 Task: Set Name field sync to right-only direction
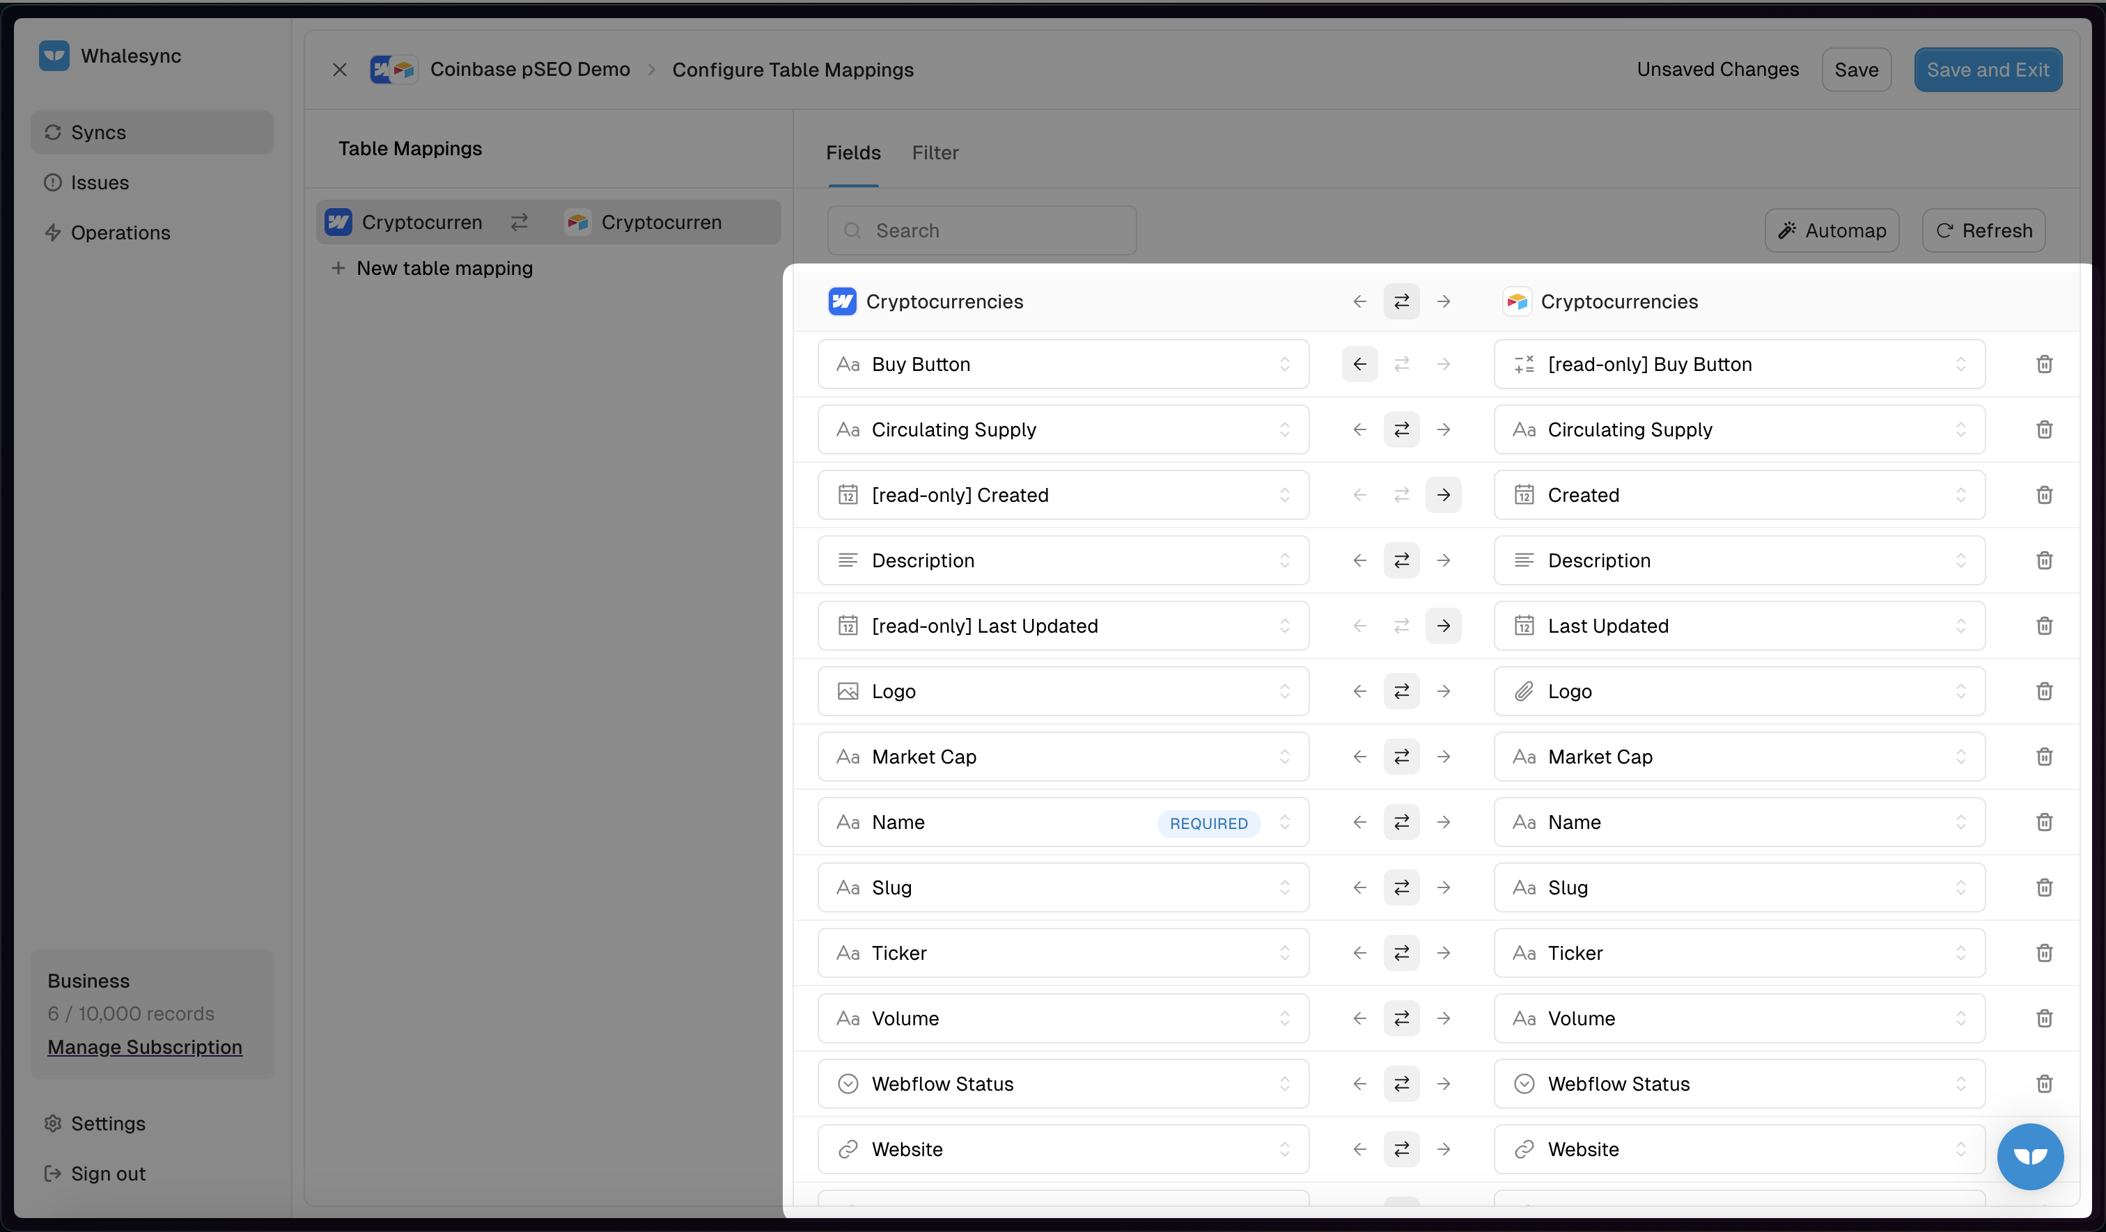(x=1443, y=822)
